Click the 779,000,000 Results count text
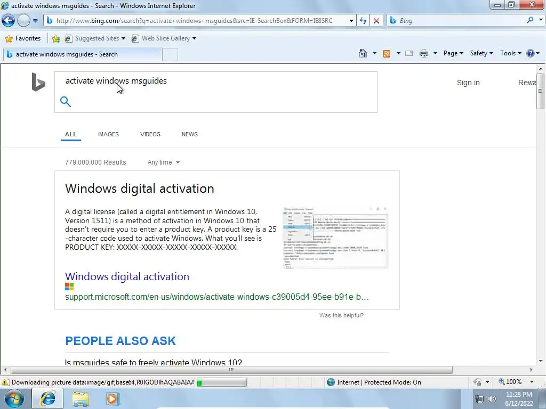The width and height of the screenshot is (546, 409). pyautogui.click(x=95, y=162)
